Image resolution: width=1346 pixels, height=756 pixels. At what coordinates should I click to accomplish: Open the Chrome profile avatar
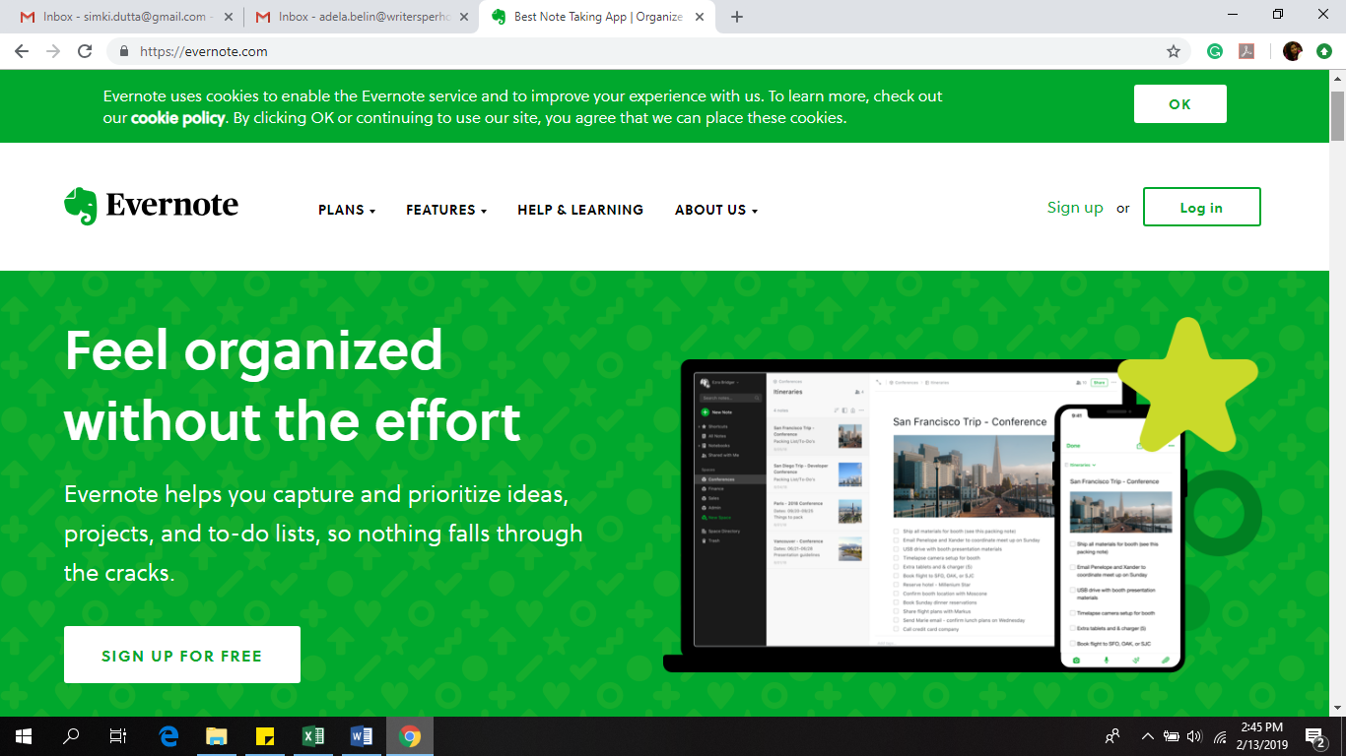(x=1292, y=51)
